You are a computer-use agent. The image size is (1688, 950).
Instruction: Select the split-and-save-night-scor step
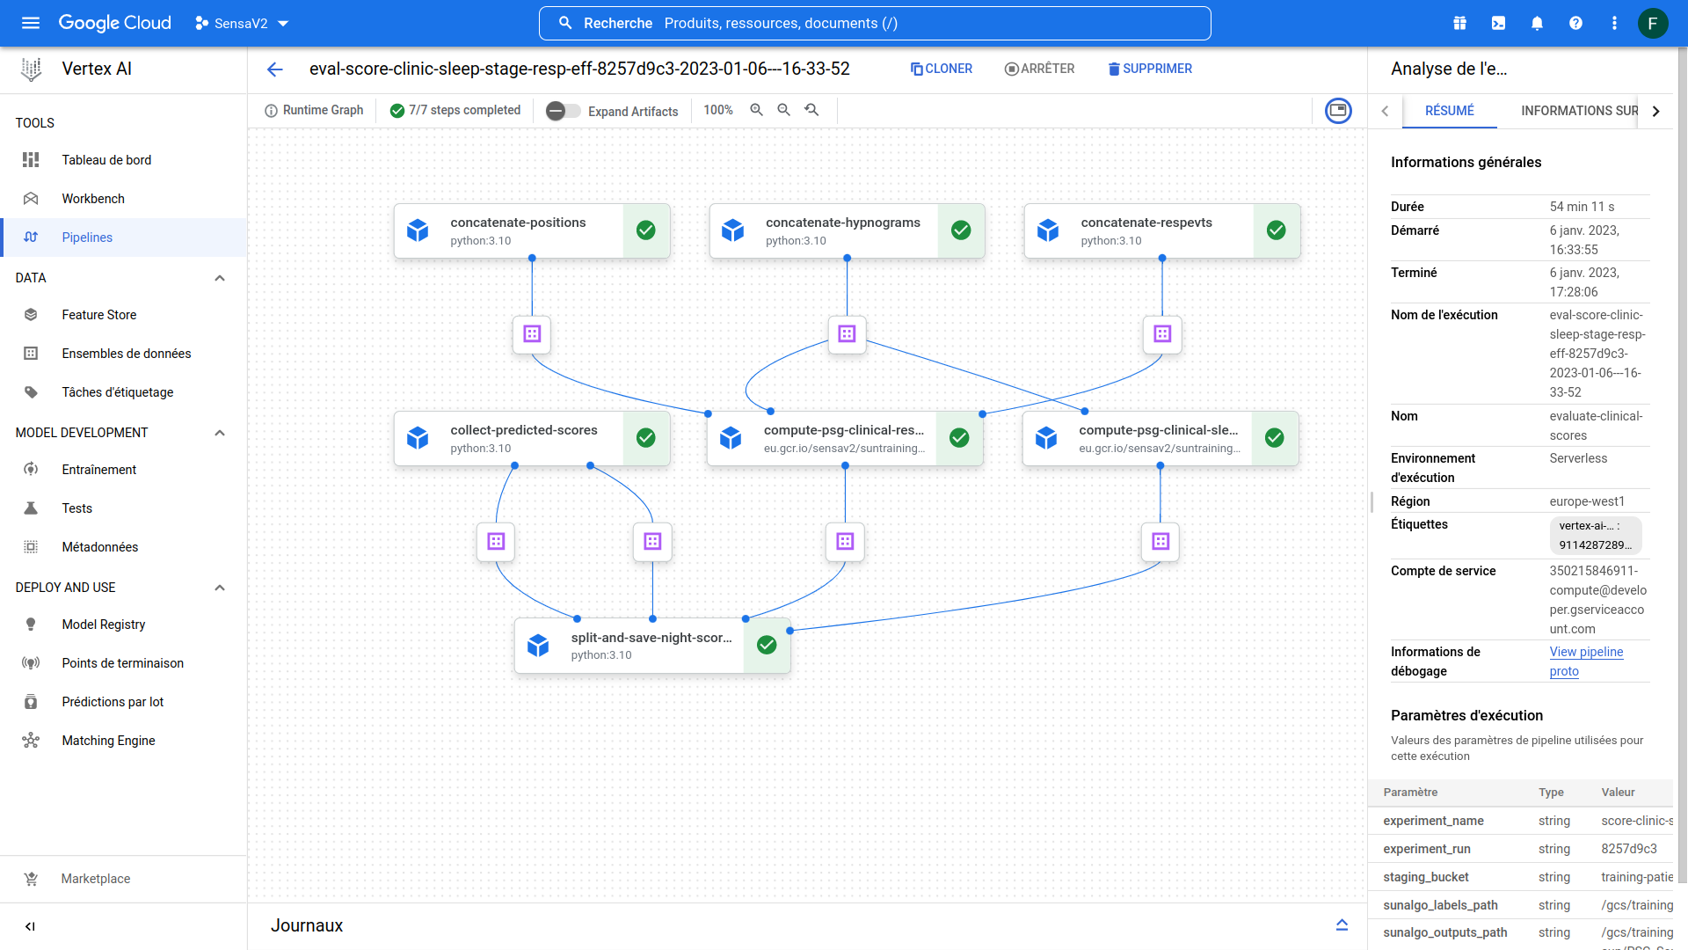652,646
